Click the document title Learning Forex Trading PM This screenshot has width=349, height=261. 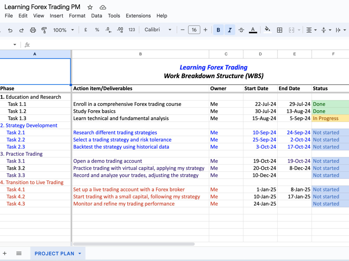[42, 7]
